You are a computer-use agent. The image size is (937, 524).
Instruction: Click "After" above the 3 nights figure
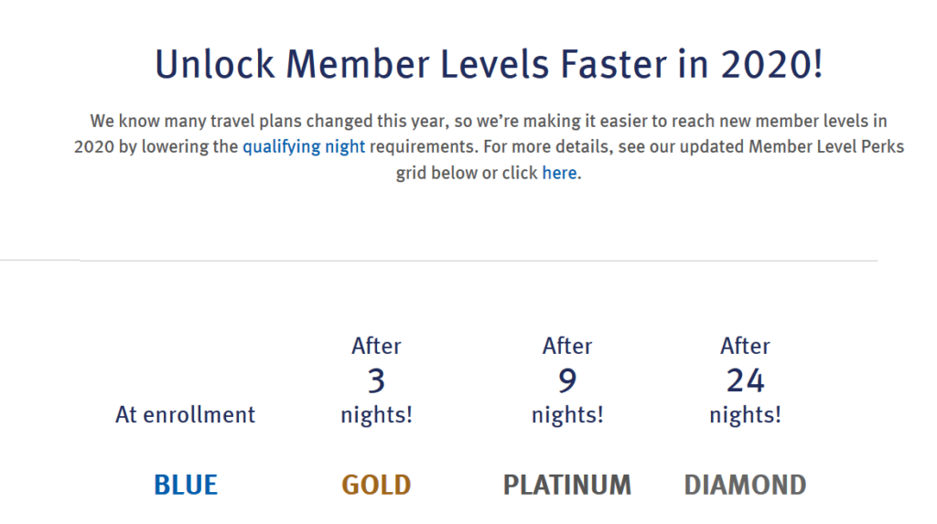376,346
